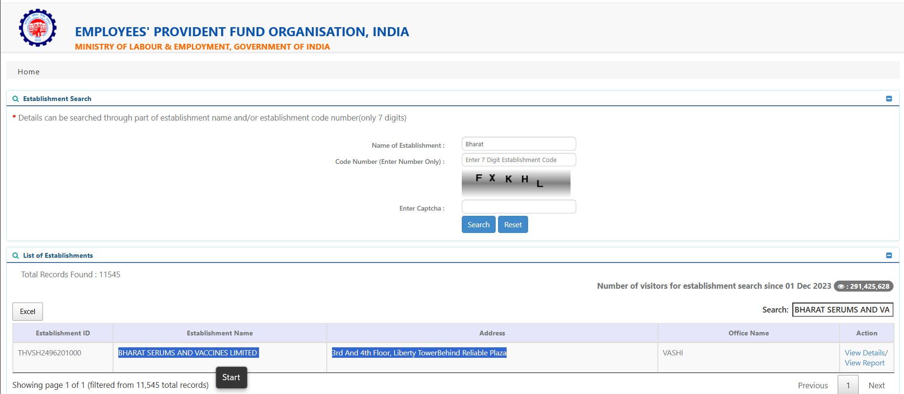Sort by Establishment Name column header

pos(220,333)
